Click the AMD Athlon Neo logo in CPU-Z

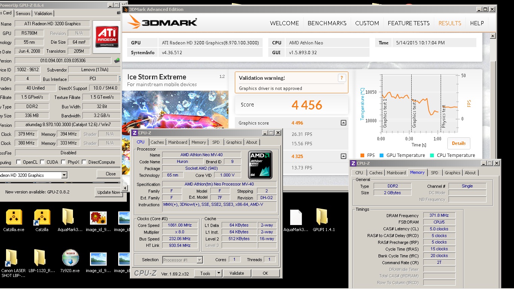260,165
